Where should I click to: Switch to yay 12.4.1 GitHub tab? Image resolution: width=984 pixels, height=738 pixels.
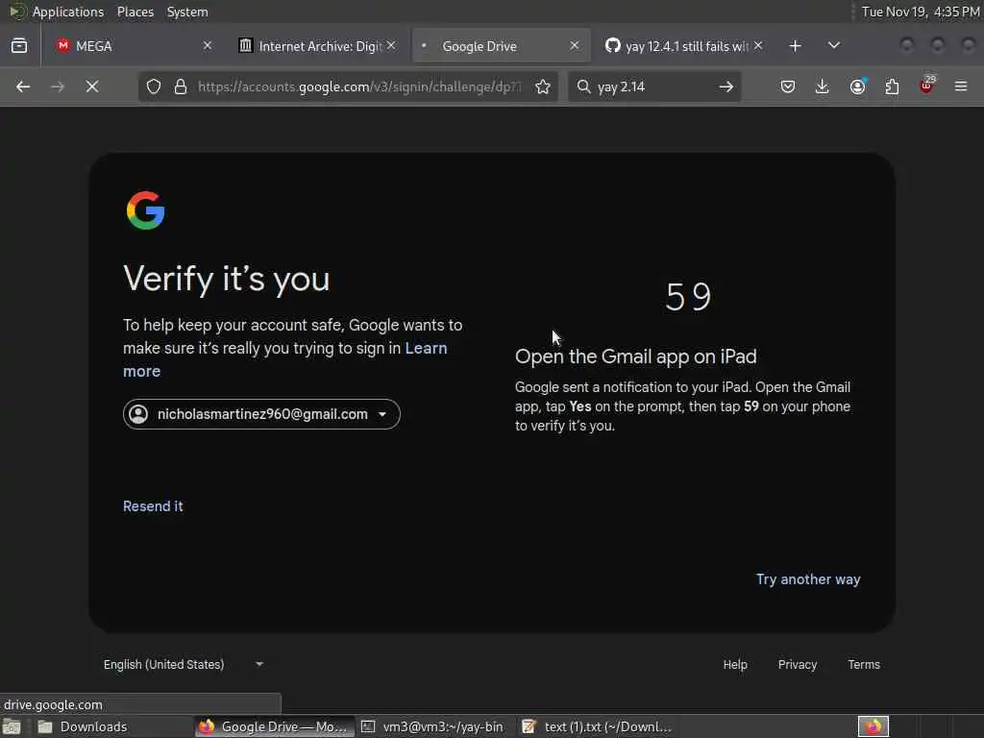click(x=684, y=46)
